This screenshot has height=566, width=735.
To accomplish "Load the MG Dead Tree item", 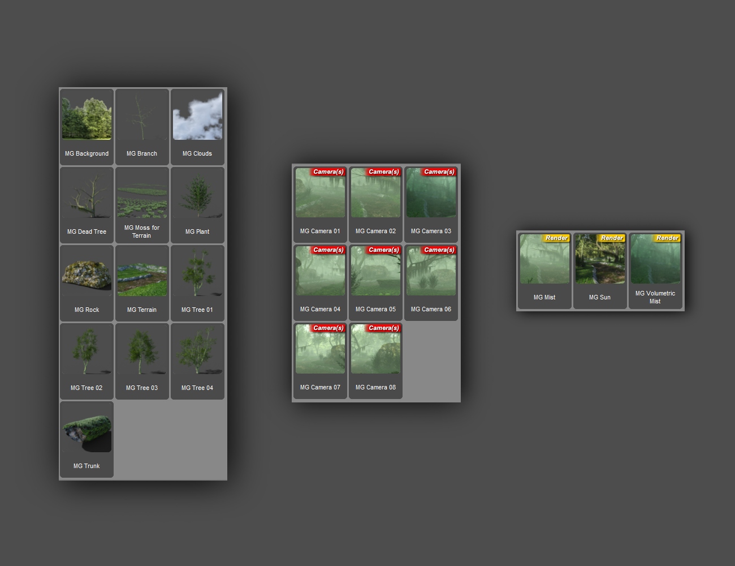I will click(x=87, y=205).
